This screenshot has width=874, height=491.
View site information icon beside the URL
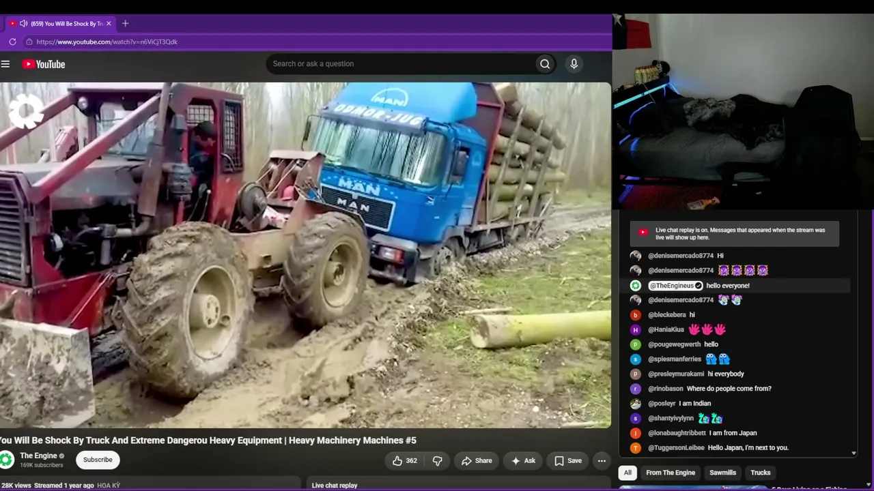[29, 42]
